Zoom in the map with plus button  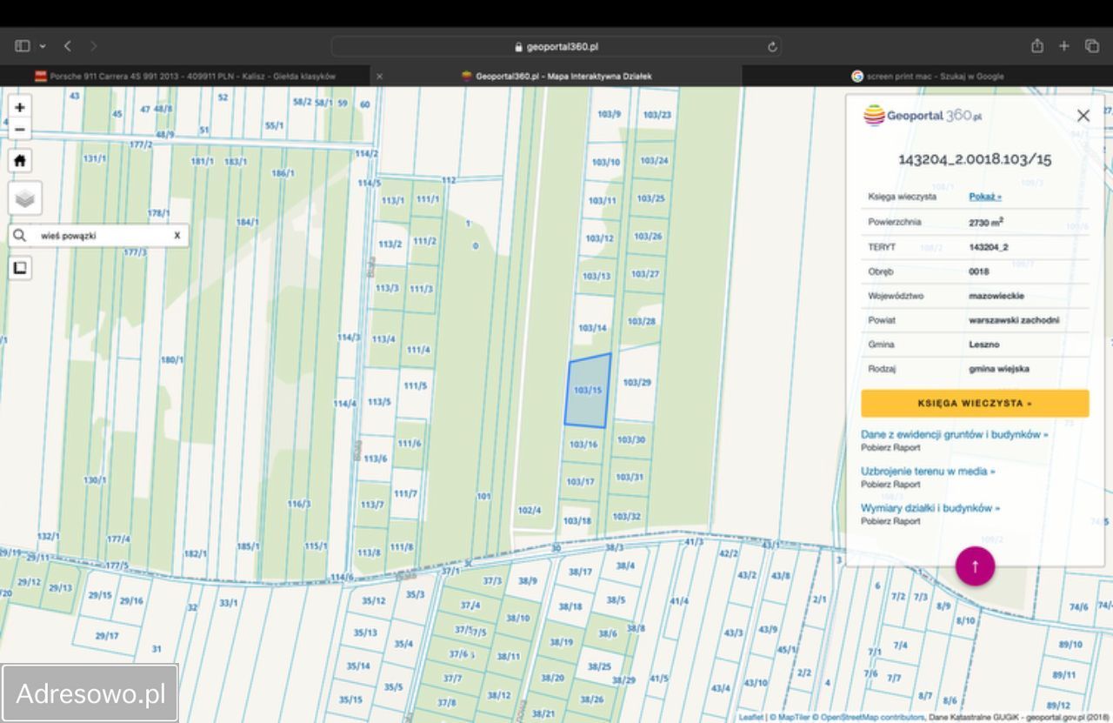tap(20, 107)
